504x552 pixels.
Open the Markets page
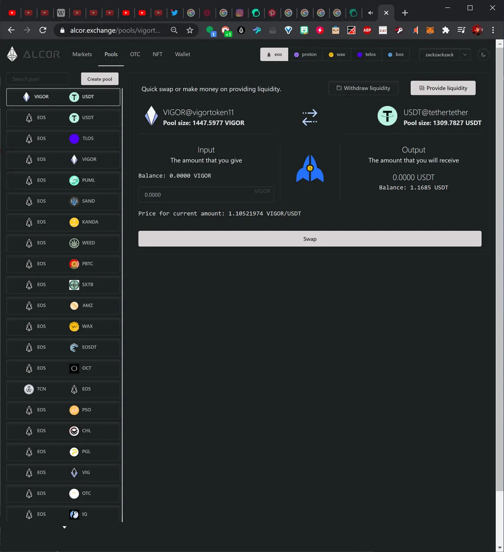[82, 54]
